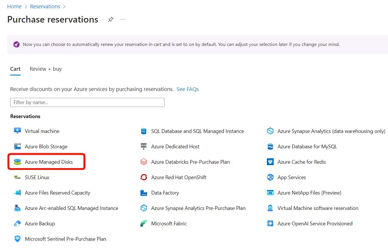
Task: Select Azure Blob Storage reservation
Action: coord(46,147)
